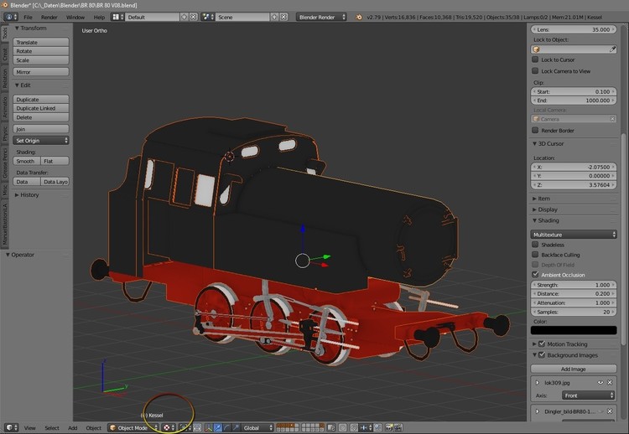Image resolution: width=629 pixels, height=434 pixels.
Task: Open the File menu
Action: [28, 18]
